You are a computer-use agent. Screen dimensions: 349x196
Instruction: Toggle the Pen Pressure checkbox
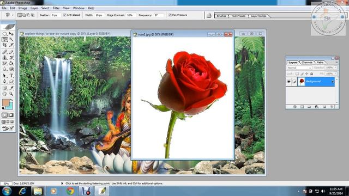(x=170, y=15)
